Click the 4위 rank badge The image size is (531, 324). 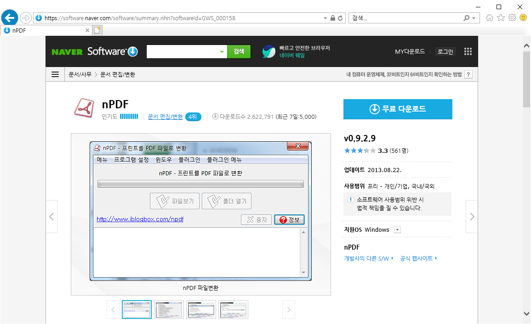pos(193,117)
